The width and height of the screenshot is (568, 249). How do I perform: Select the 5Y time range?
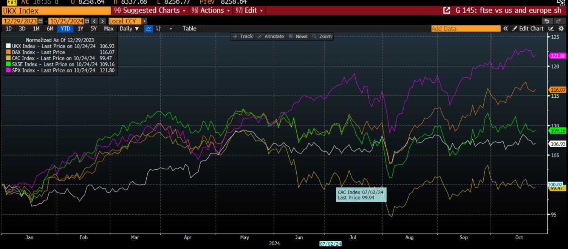[93, 29]
